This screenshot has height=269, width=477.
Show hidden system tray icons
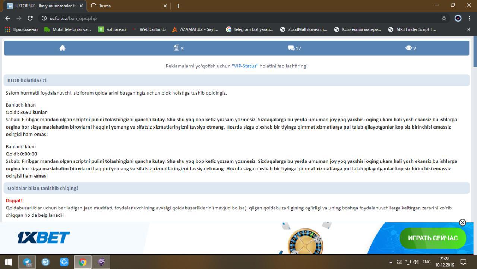click(x=391, y=262)
